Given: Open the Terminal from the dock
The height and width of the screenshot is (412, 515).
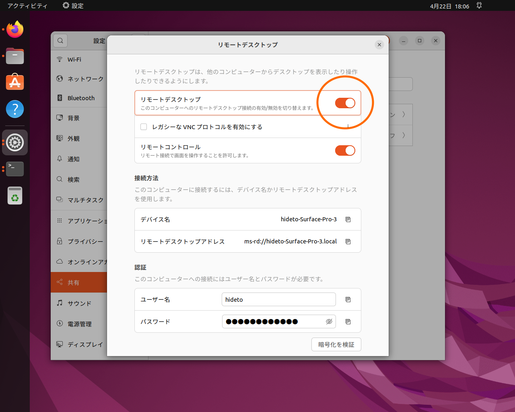Looking at the screenshot, I should point(14,169).
